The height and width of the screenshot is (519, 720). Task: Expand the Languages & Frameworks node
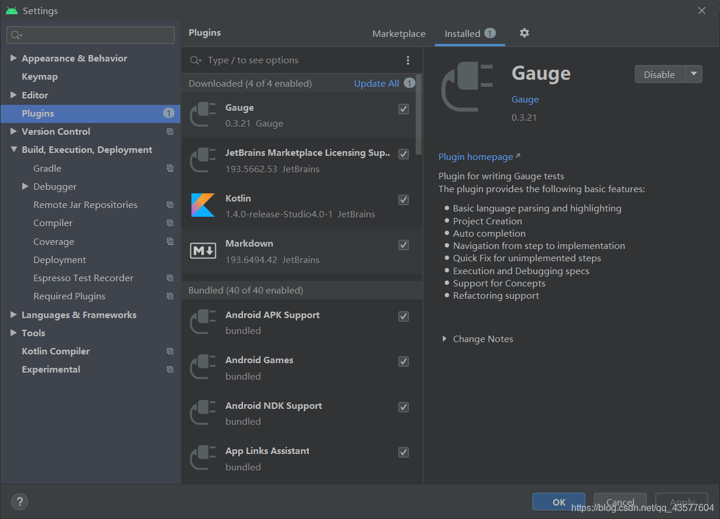click(x=13, y=315)
